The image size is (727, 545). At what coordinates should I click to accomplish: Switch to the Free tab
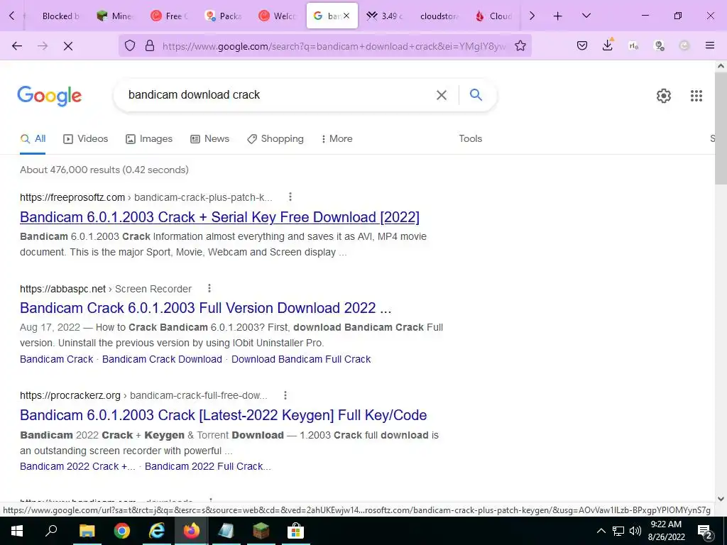pos(170,16)
